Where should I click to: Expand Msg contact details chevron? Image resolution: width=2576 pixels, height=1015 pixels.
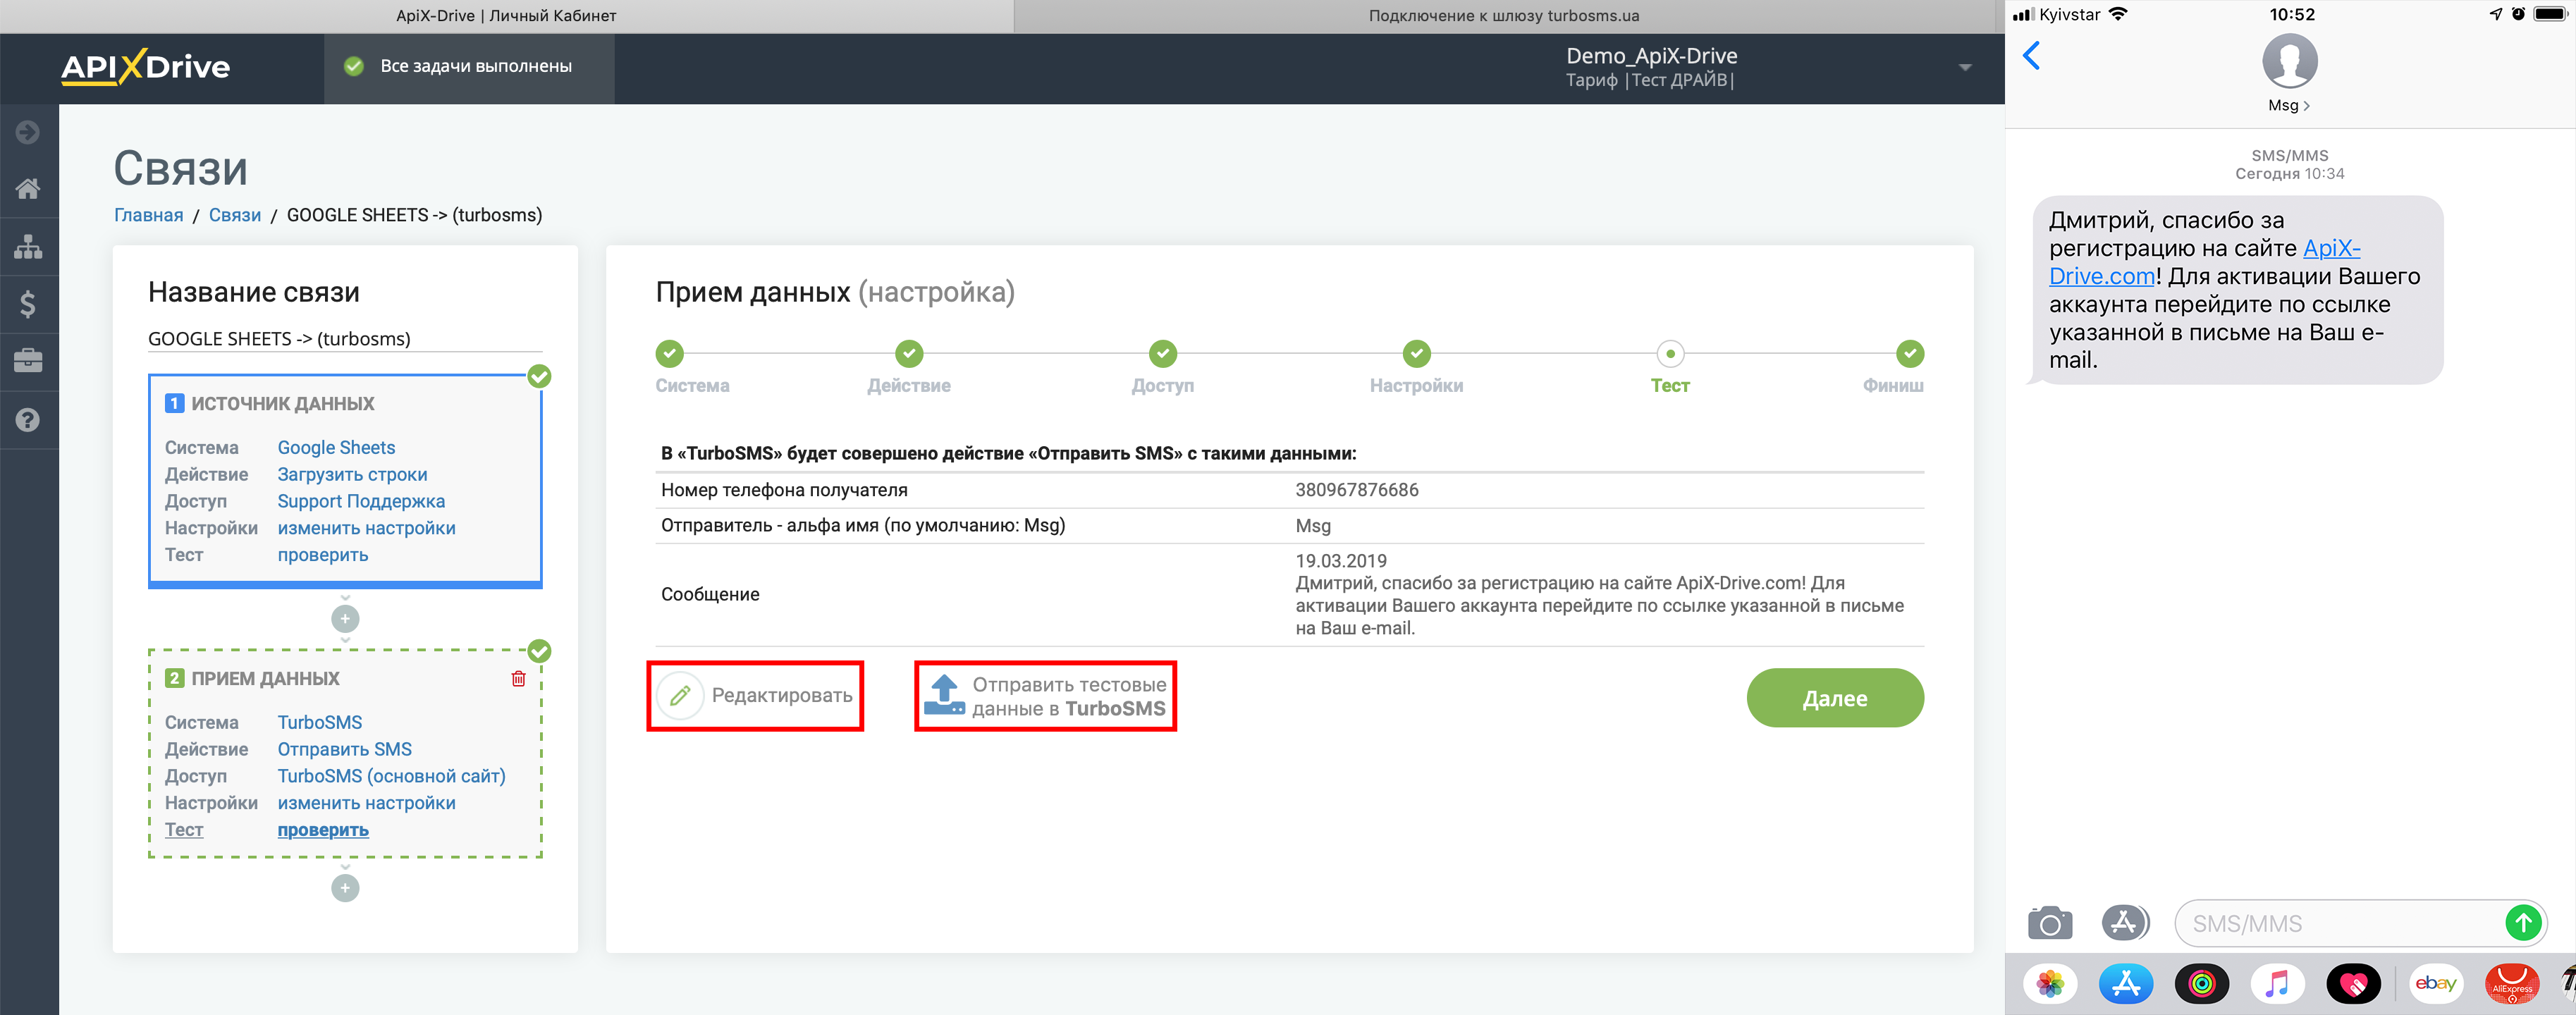coord(2306,106)
